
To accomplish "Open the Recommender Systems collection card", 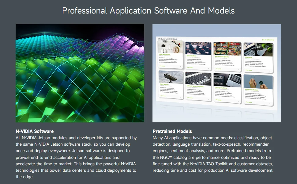I will point(227,57).
